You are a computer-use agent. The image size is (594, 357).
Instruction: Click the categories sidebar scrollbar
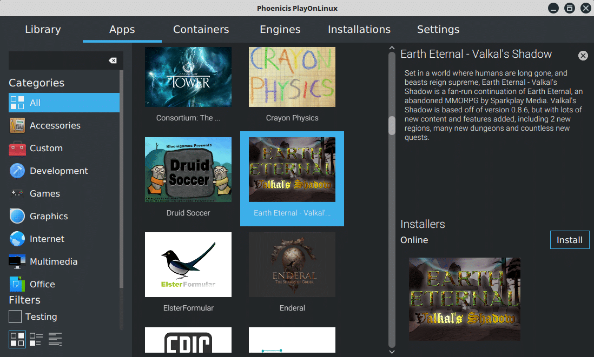tap(121, 180)
